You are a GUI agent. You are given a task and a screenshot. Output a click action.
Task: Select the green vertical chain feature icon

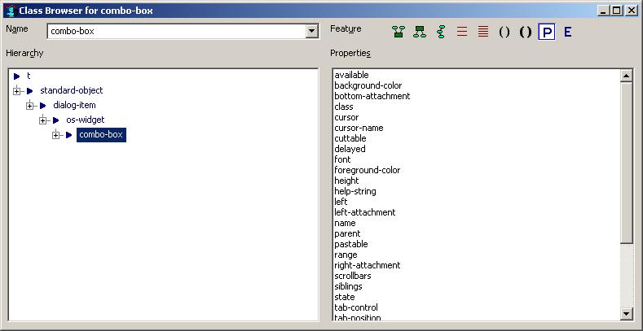441,32
